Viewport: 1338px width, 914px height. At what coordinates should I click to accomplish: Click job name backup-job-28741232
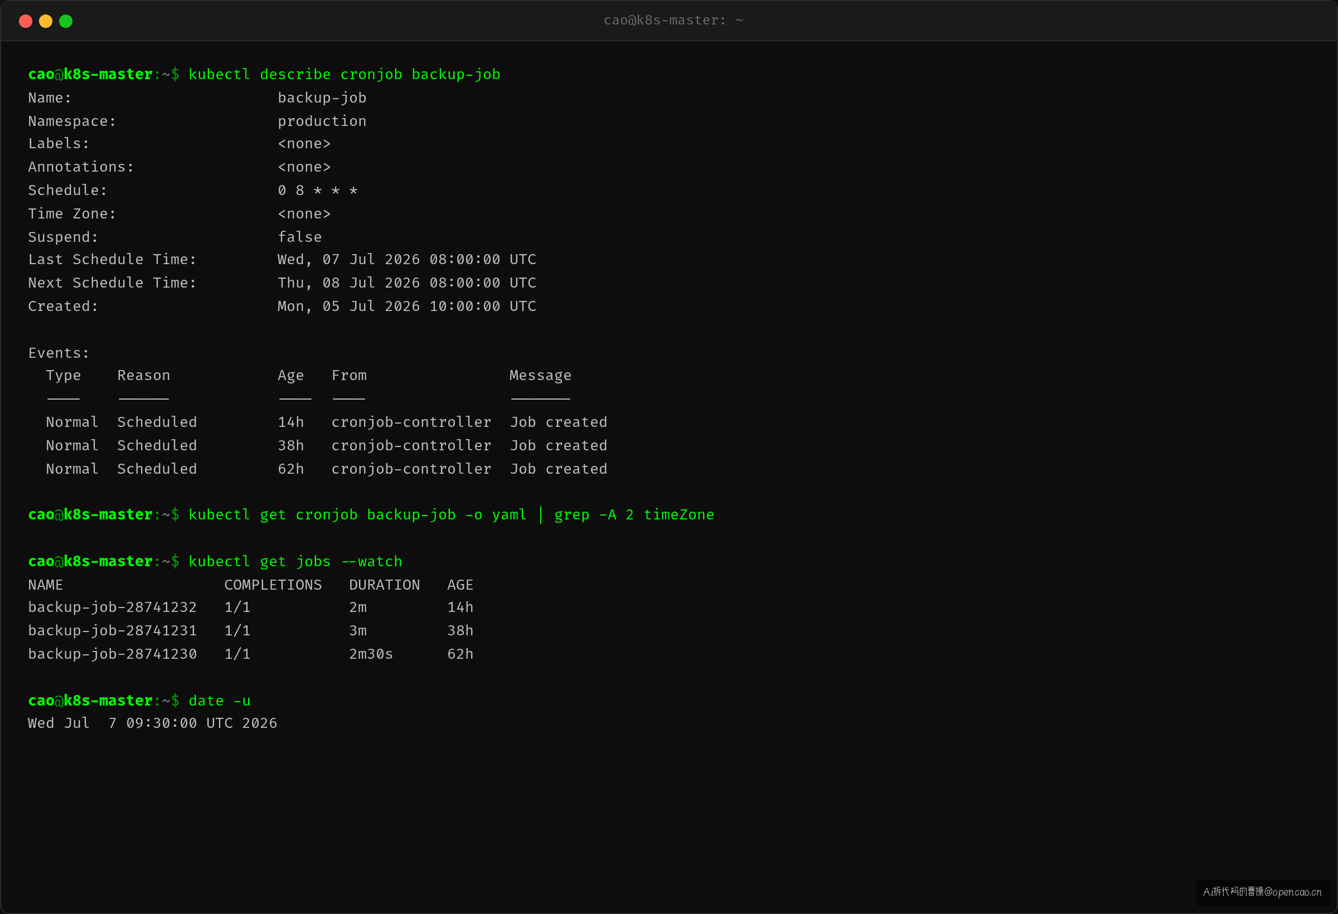[x=112, y=607]
